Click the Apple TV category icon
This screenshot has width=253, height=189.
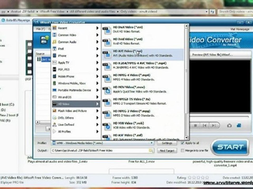click(x=55, y=62)
